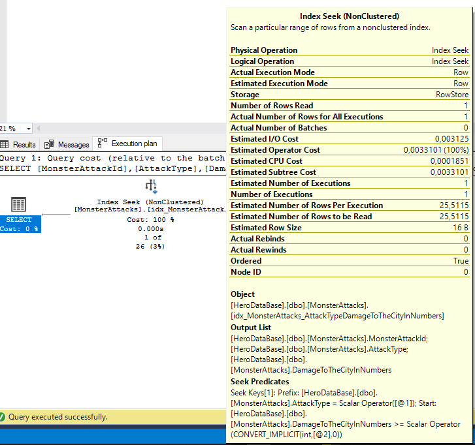475x445 pixels.
Task: Click the 'Estimated I/O Cost' row
Action: click(350, 139)
